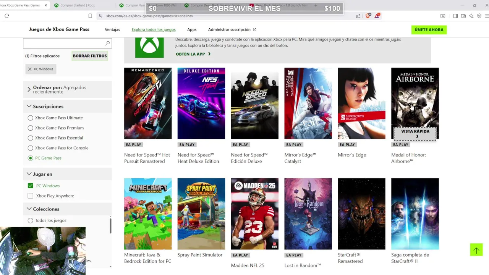Open Administrar suscripción external link

click(x=232, y=29)
